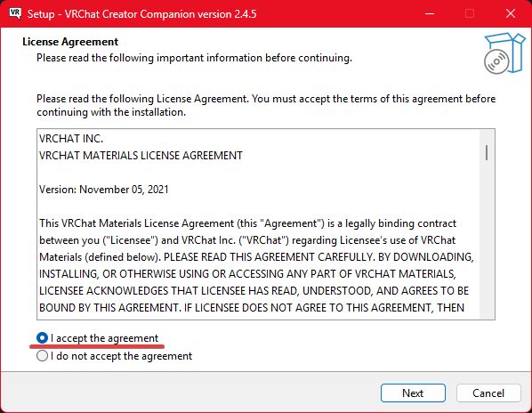Click the Next button to continue installation
532x413 pixels.
pos(413,393)
